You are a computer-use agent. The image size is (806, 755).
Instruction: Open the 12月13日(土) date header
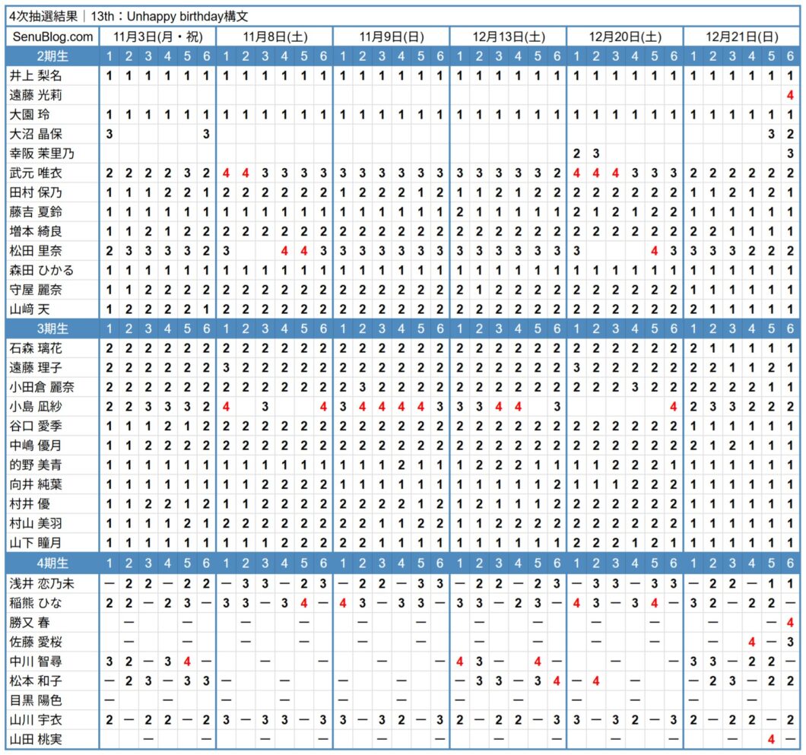point(509,36)
